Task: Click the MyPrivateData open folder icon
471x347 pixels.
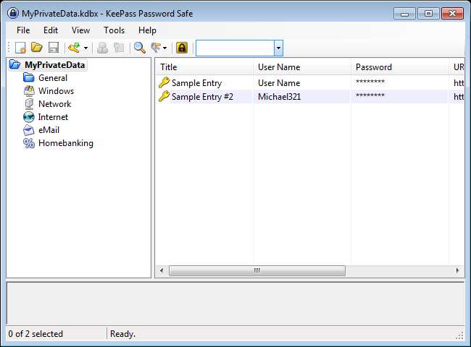Action: (15, 65)
